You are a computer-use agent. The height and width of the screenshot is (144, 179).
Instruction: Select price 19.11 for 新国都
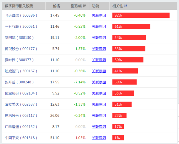point(55,37)
